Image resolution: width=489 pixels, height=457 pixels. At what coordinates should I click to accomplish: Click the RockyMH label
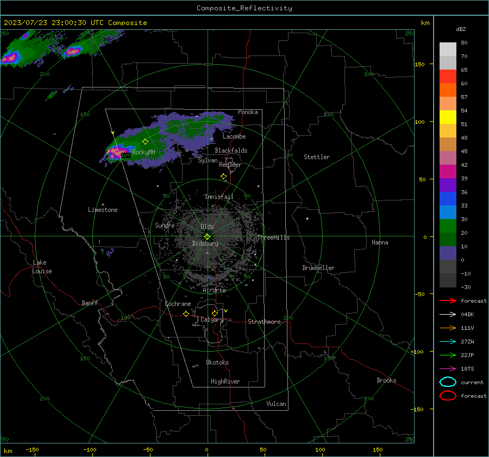coord(143,152)
